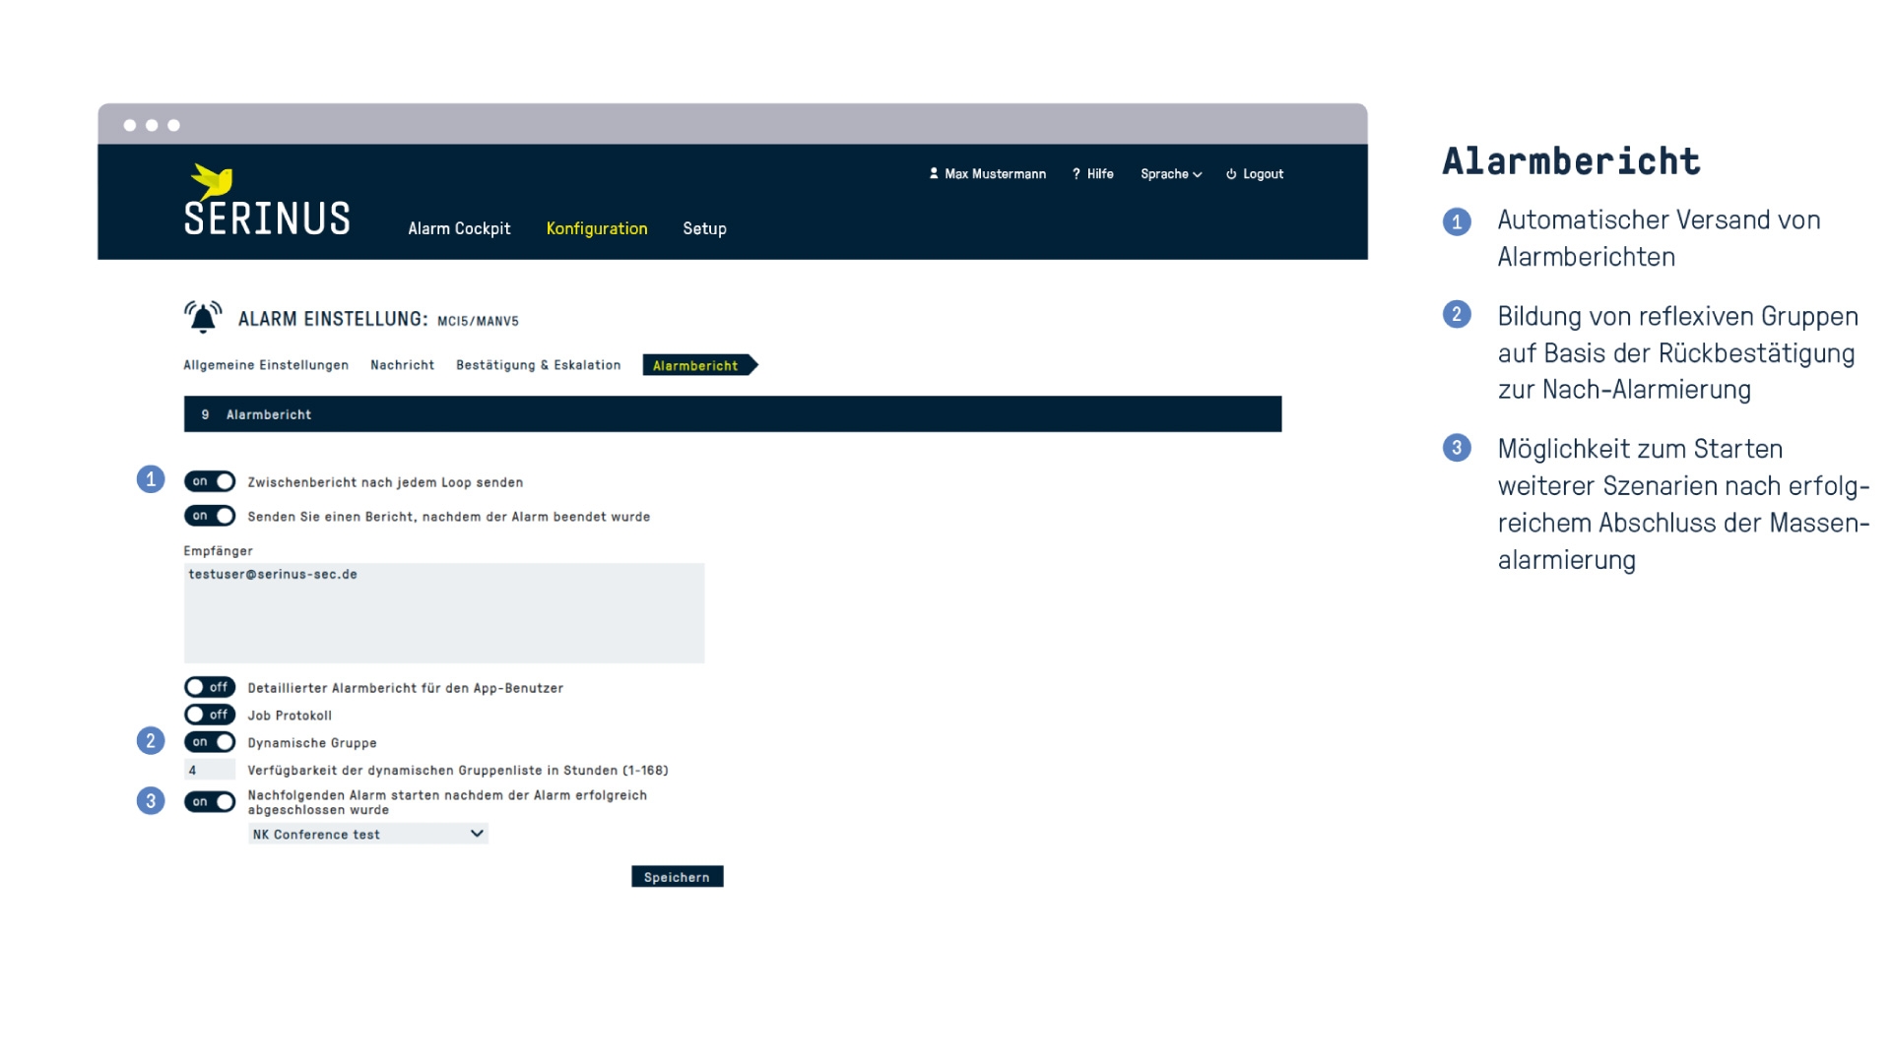The height and width of the screenshot is (1063, 1891).
Task: Click the Serinus bird logo
Action: (212, 181)
